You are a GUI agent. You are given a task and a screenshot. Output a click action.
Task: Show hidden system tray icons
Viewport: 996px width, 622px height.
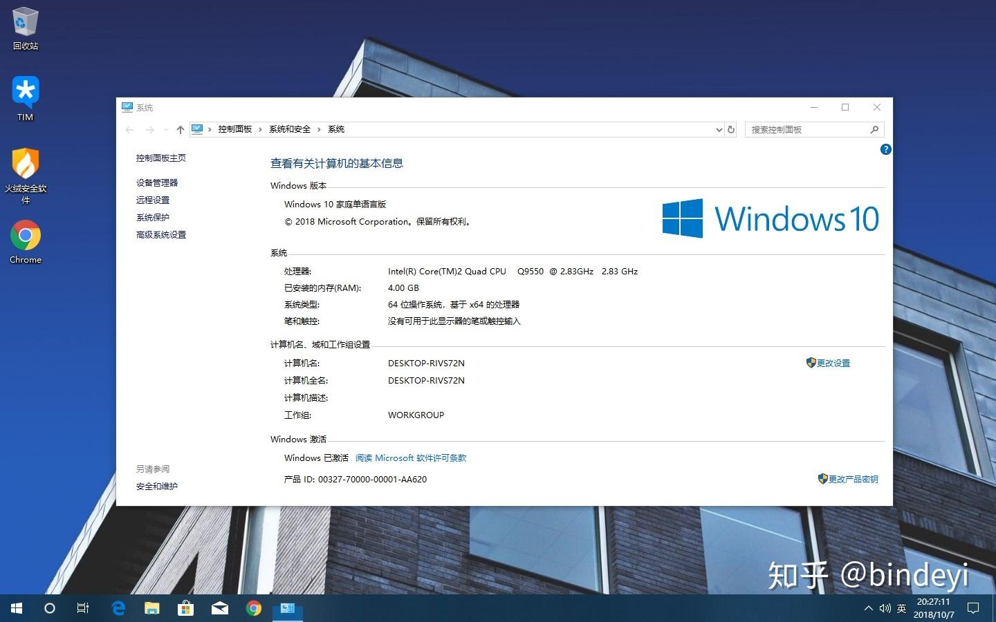(868, 608)
